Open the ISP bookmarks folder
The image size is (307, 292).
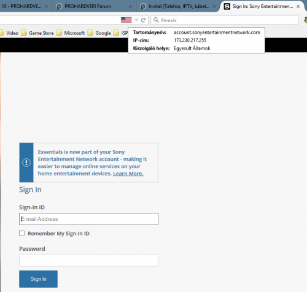121,33
